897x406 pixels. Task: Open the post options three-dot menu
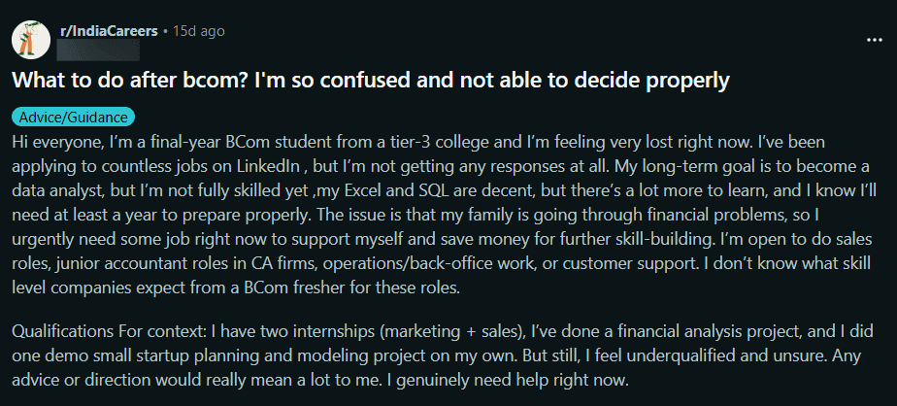click(x=874, y=40)
